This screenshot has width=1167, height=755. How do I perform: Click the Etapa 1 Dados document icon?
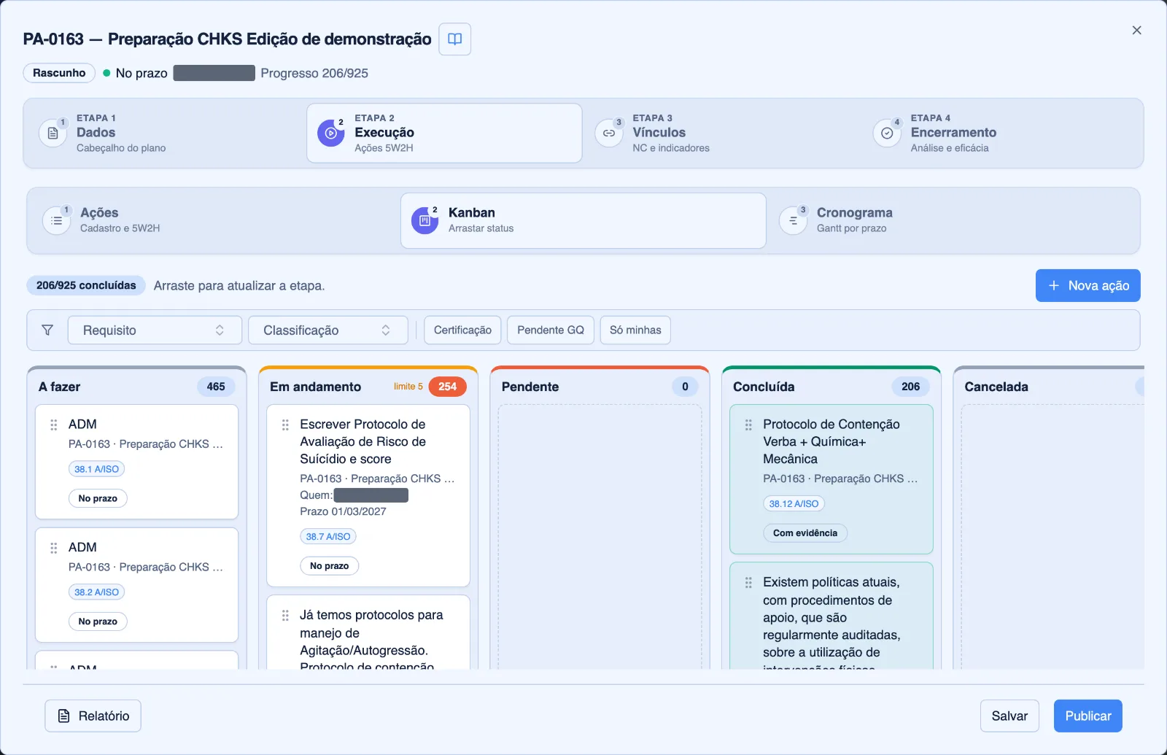(53, 133)
